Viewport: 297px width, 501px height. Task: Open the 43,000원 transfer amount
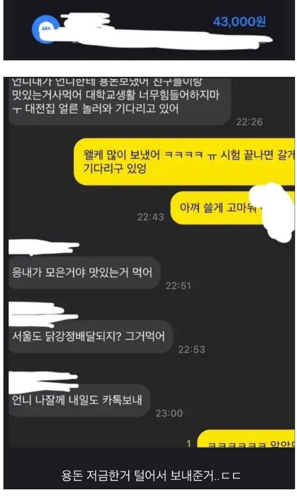[239, 22]
